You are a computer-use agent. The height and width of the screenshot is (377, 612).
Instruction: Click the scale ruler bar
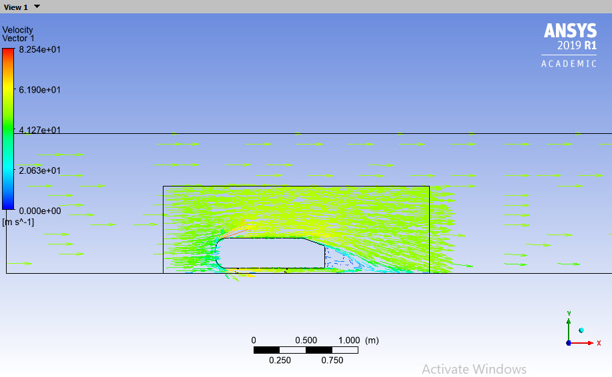(x=306, y=350)
